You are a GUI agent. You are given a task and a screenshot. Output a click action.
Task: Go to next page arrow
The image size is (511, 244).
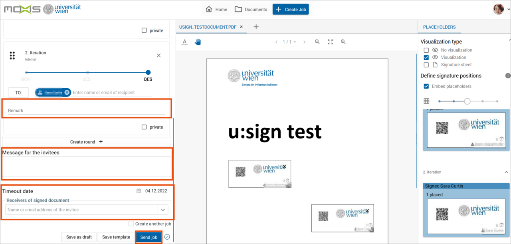305,42
